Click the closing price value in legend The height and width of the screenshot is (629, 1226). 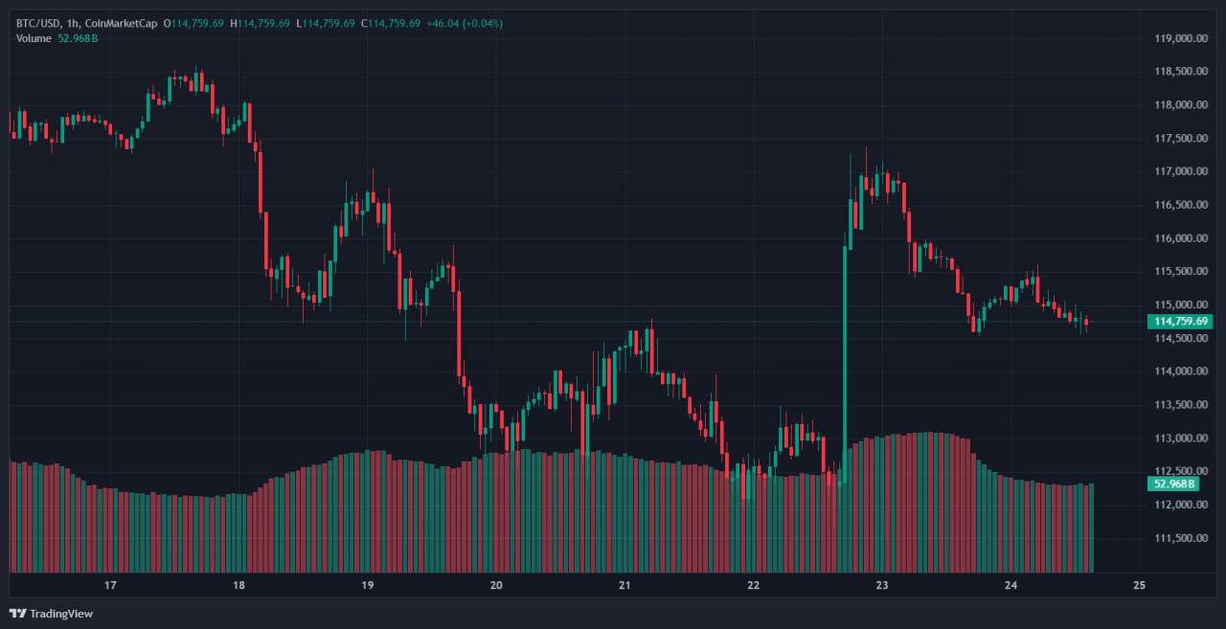click(390, 23)
